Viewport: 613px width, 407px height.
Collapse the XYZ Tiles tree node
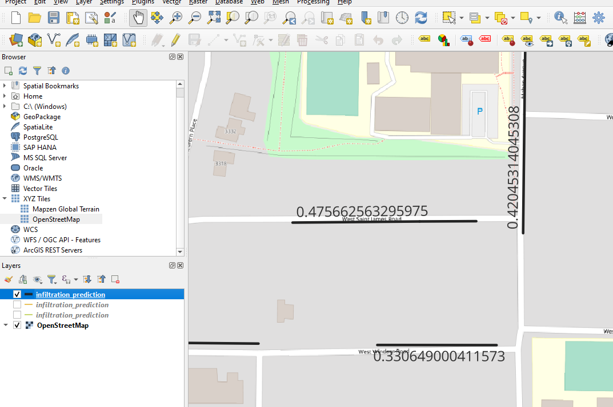(x=5, y=198)
